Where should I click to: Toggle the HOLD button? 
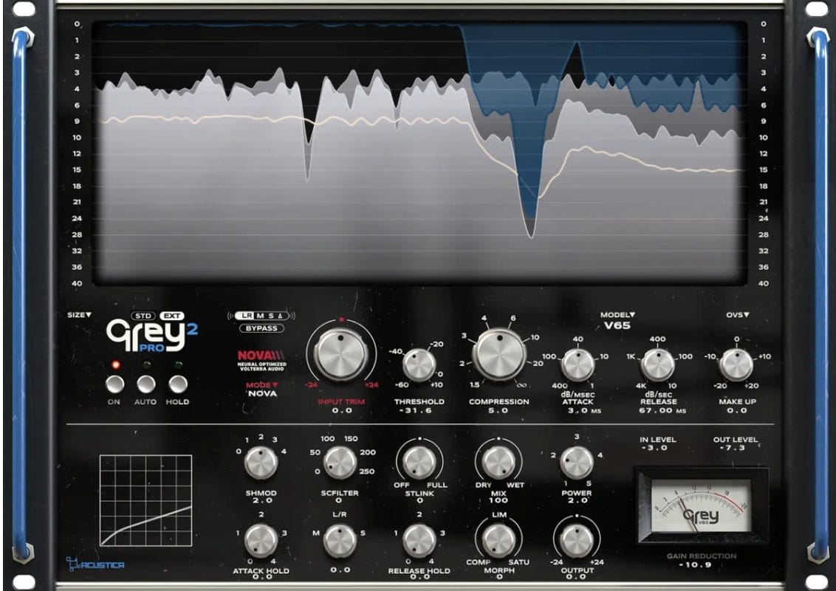click(178, 384)
